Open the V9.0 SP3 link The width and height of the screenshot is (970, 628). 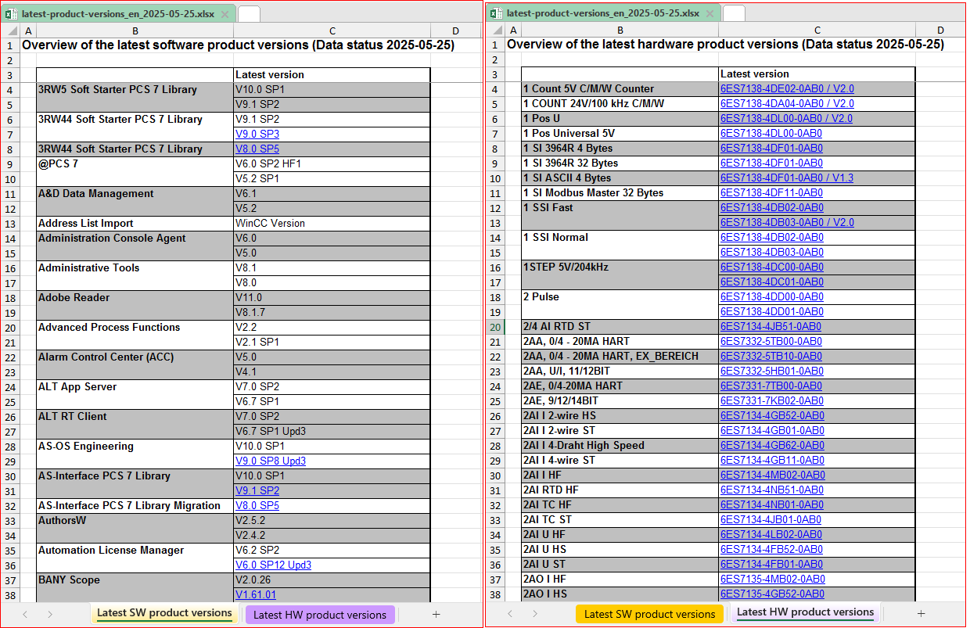(257, 134)
